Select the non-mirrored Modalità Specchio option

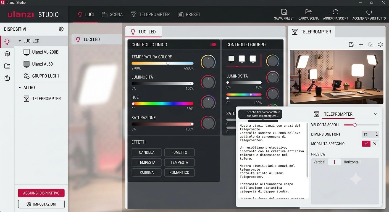click(375, 144)
